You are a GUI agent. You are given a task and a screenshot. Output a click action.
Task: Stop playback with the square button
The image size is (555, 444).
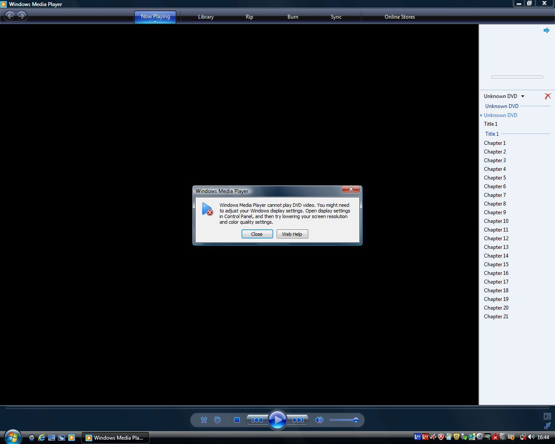pos(237,420)
